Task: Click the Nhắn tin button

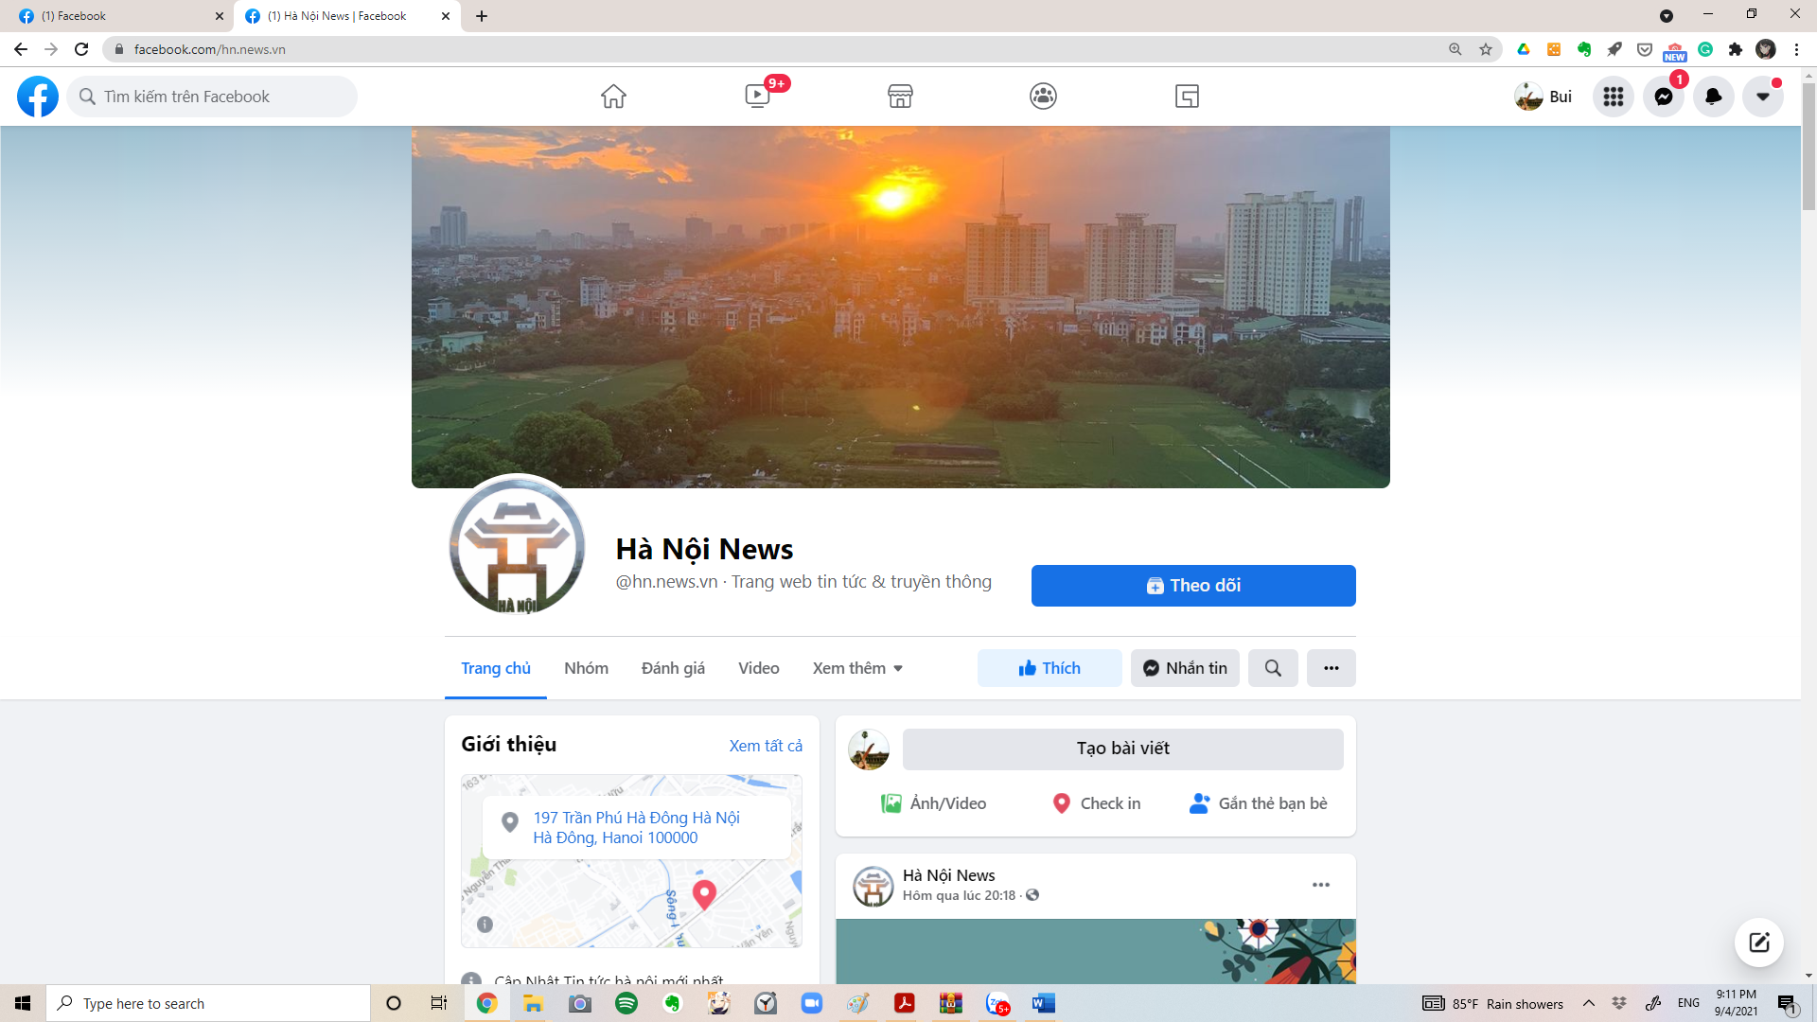Action: [1185, 668]
